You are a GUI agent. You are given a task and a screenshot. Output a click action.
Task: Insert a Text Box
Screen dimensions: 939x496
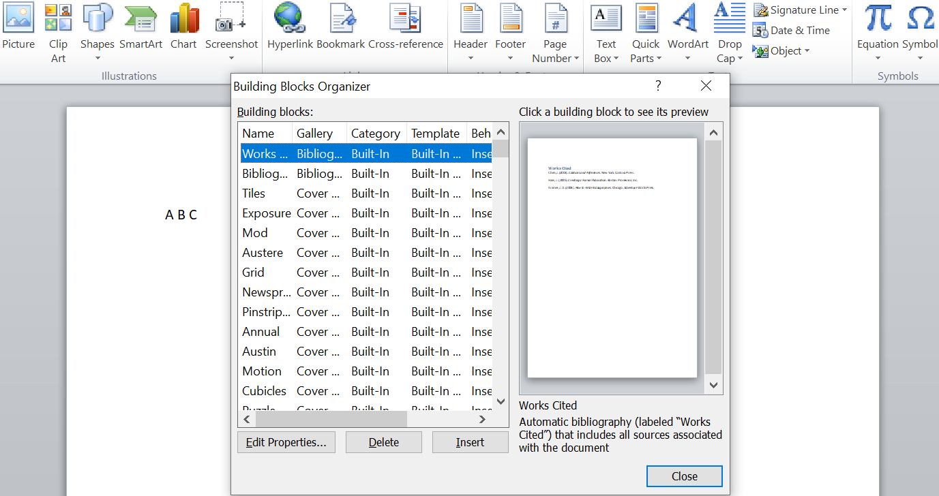606,33
